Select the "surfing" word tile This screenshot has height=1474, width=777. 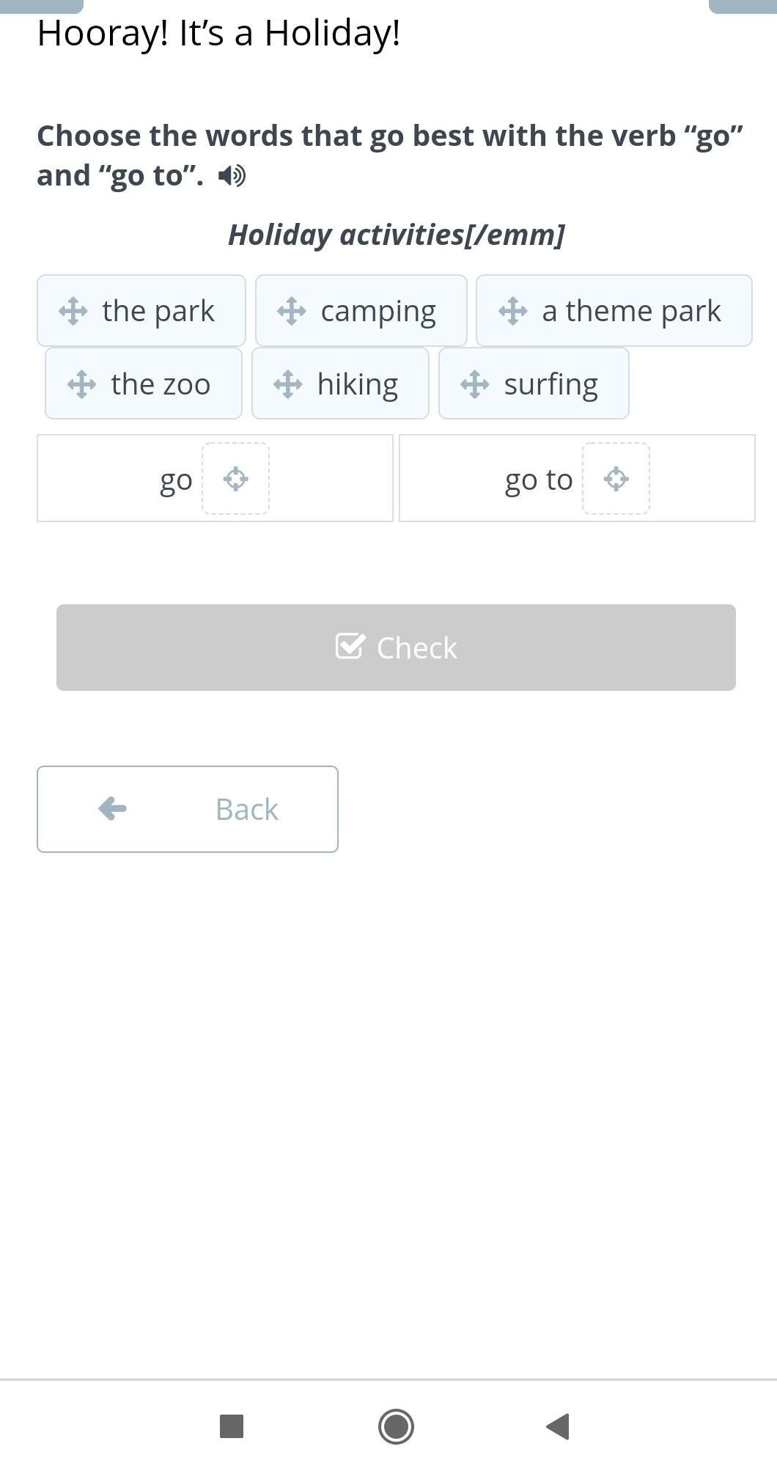click(551, 384)
